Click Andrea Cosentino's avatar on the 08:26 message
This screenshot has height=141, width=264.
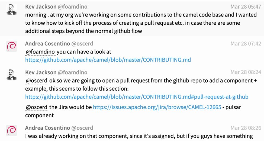(11, 131)
